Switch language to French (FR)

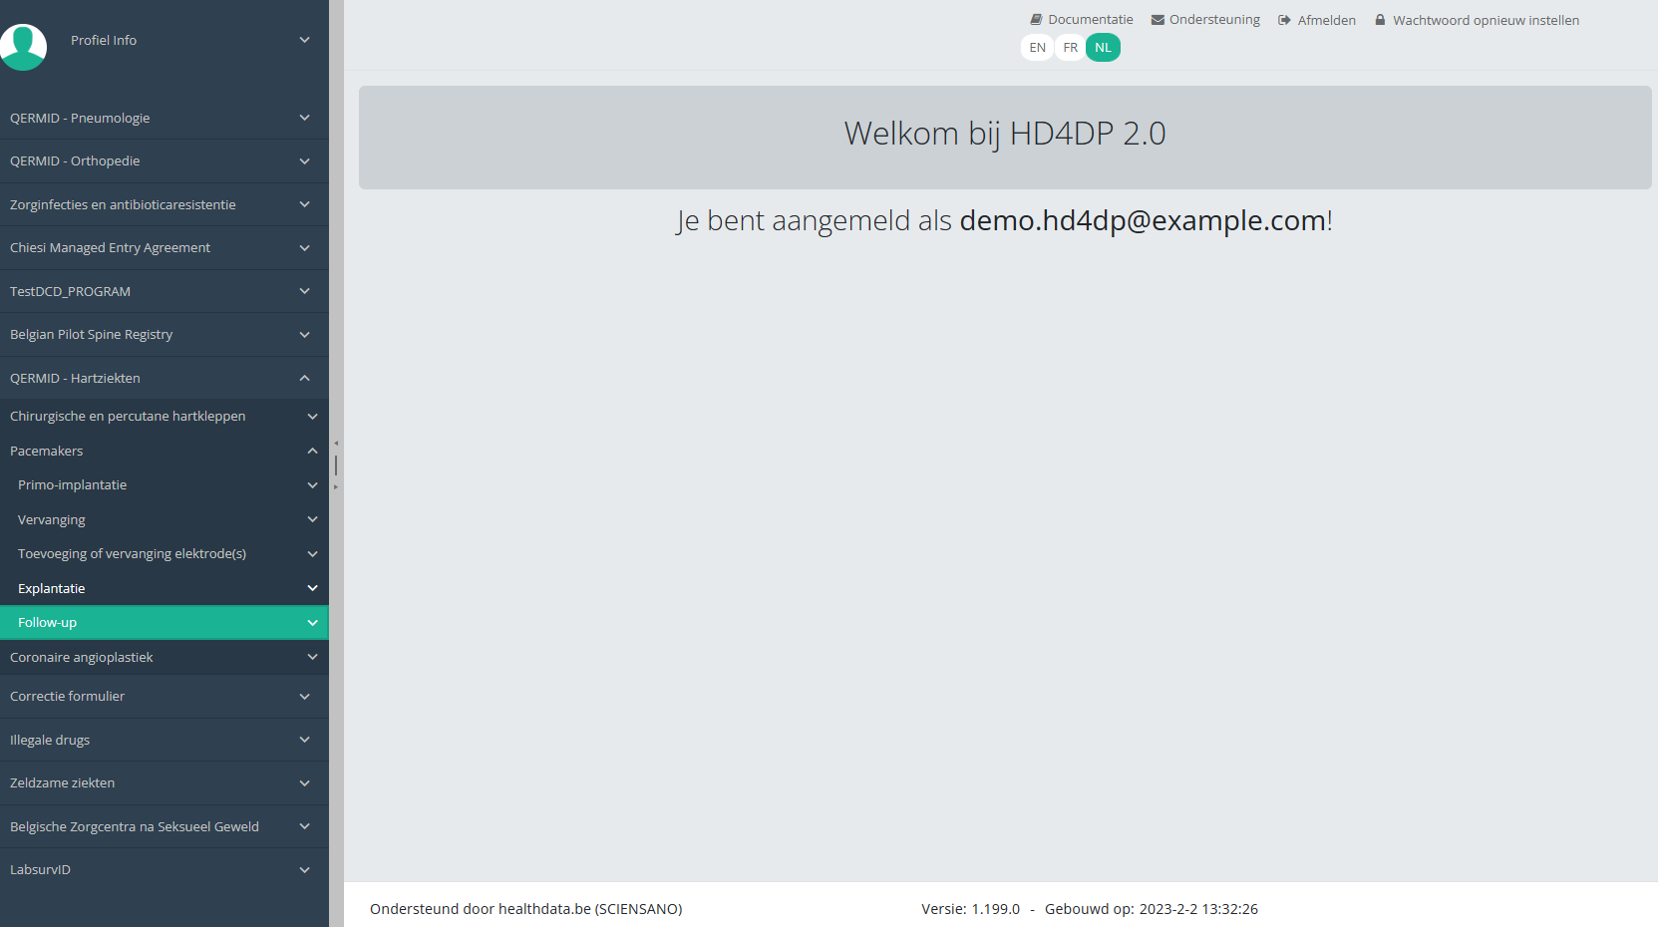pos(1070,48)
